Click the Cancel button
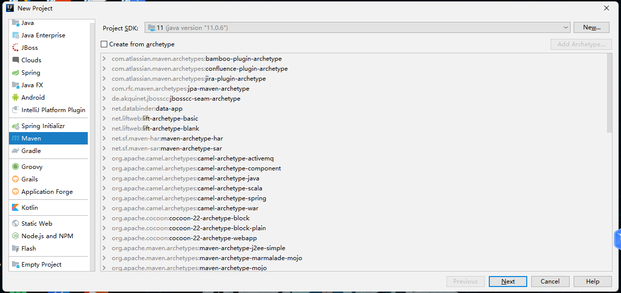The height and width of the screenshot is (293, 621). pos(550,282)
